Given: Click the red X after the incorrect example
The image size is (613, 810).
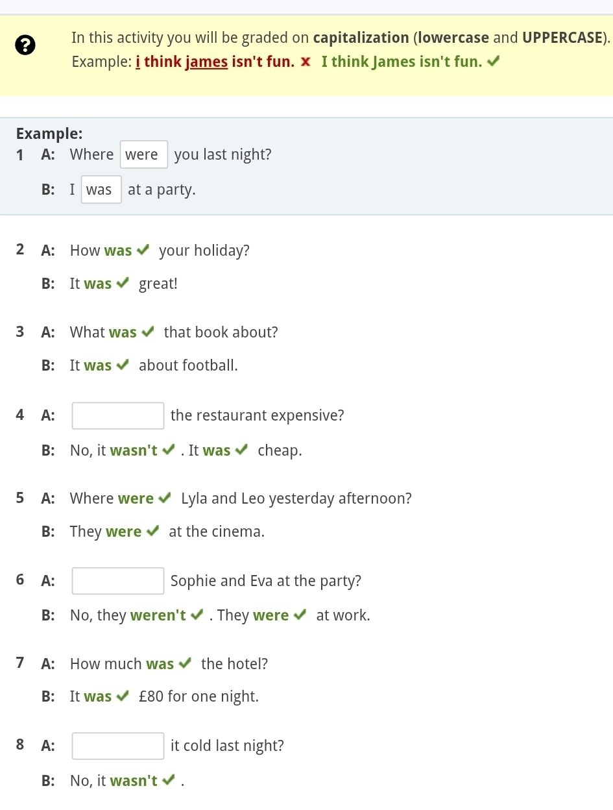Looking at the screenshot, I should click(x=306, y=62).
